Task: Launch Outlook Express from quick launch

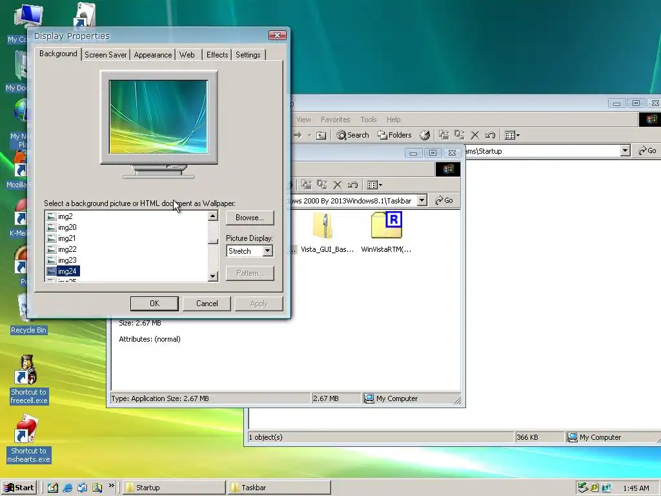Action: [82, 488]
